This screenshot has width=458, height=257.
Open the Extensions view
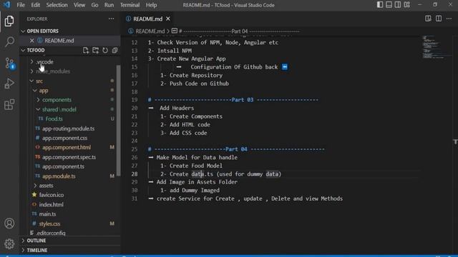[x=9, y=104]
